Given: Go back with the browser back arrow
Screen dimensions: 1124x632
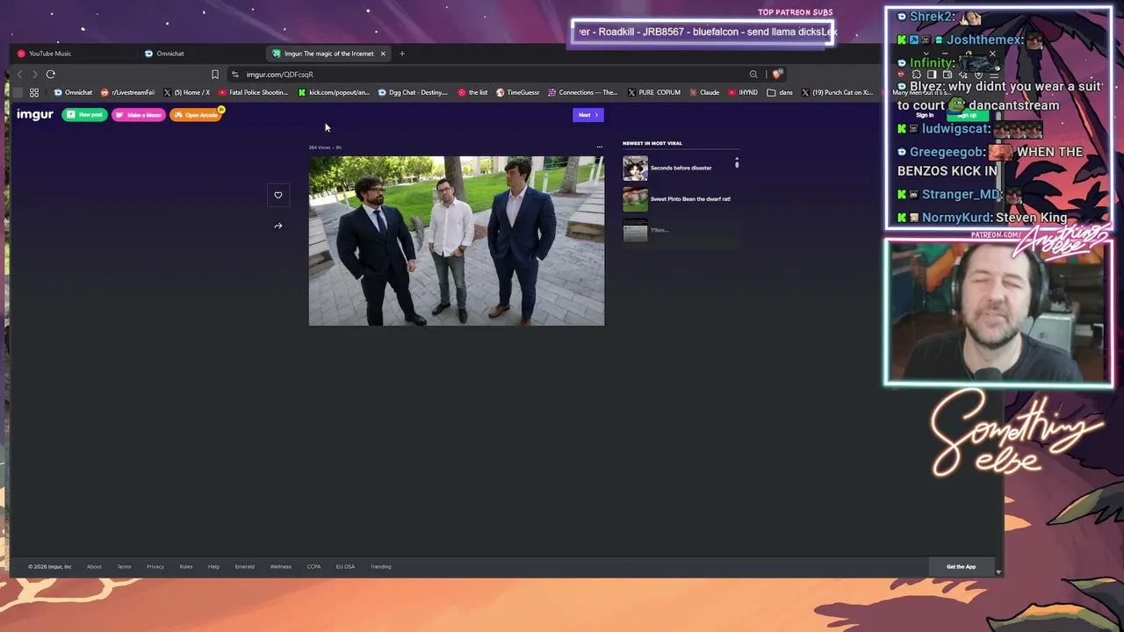Looking at the screenshot, I should coord(19,75).
